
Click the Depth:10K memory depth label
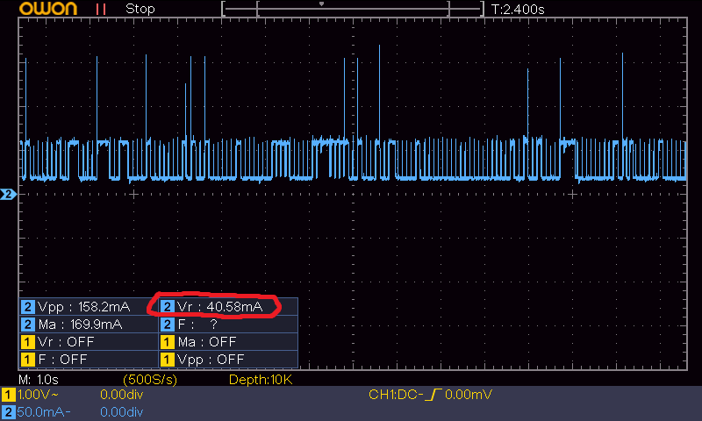point(259,379)
